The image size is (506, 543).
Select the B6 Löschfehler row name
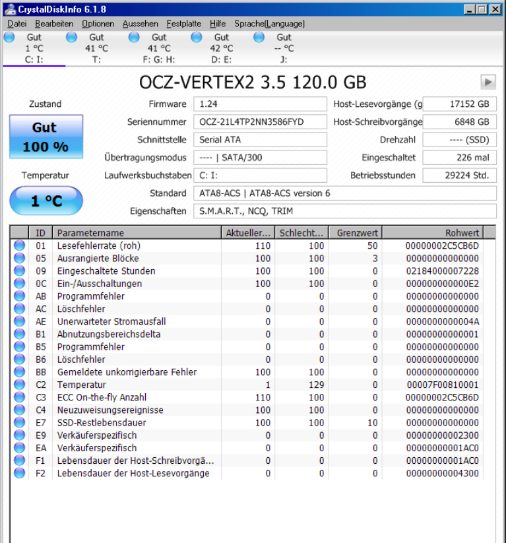tap(81, 360)
